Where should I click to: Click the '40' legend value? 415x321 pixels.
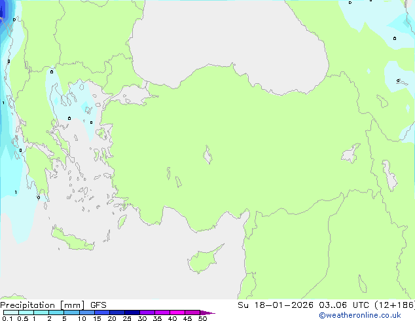pyautogui.click(x=172, y=318)
